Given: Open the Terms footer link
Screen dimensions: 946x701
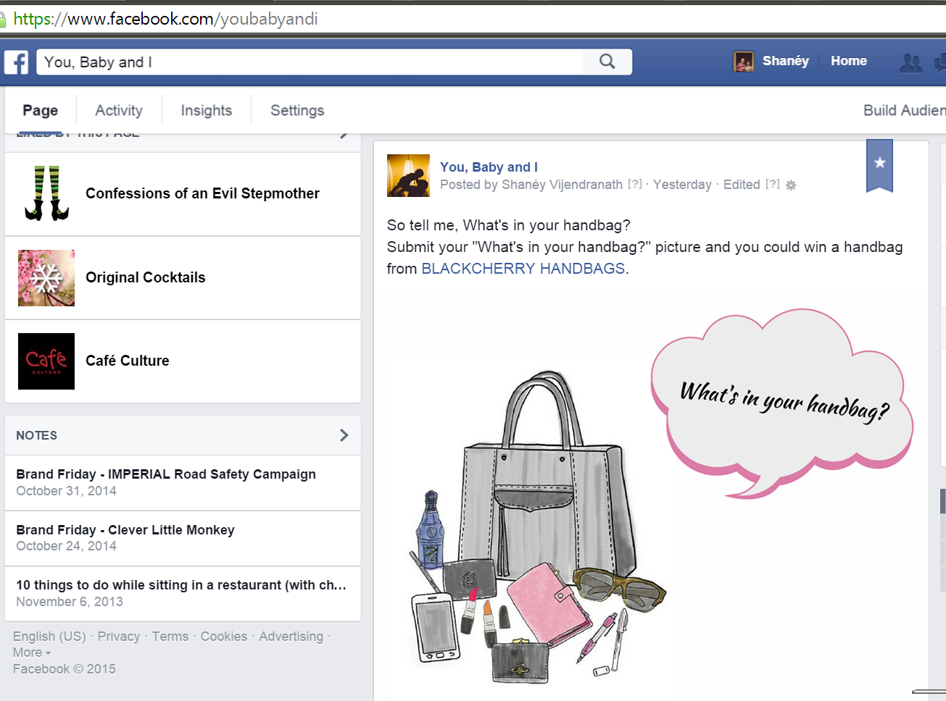Looking at the screenshot, I should pyautogui.click(x=170, y=637).
